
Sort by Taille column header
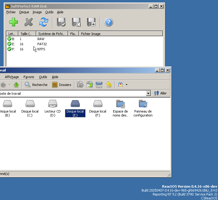coord(27,34)
